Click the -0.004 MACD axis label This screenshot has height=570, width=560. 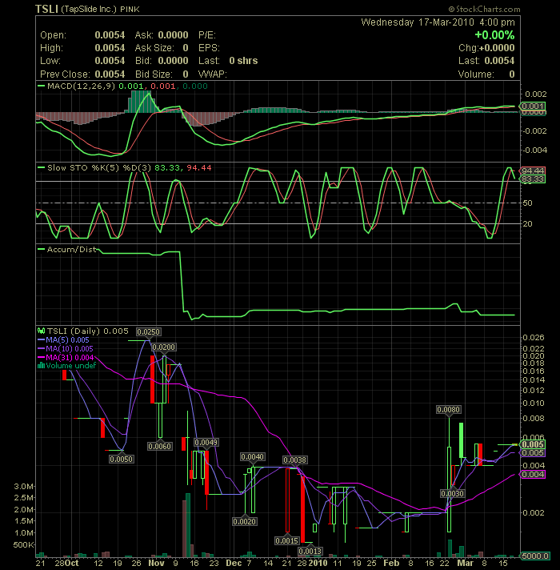[534, 151]
